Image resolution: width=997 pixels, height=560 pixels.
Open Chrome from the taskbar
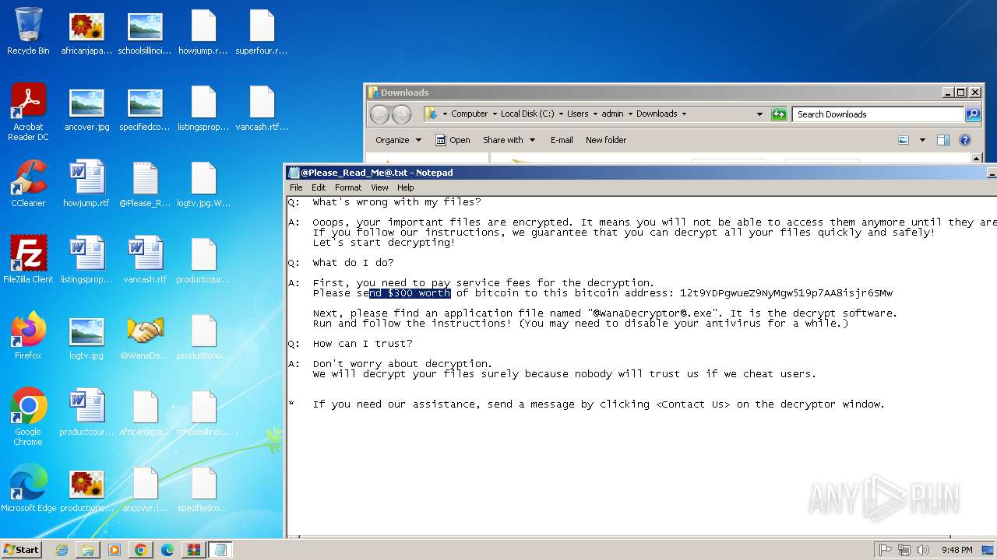pyautogui.click(x=141, y=550)
